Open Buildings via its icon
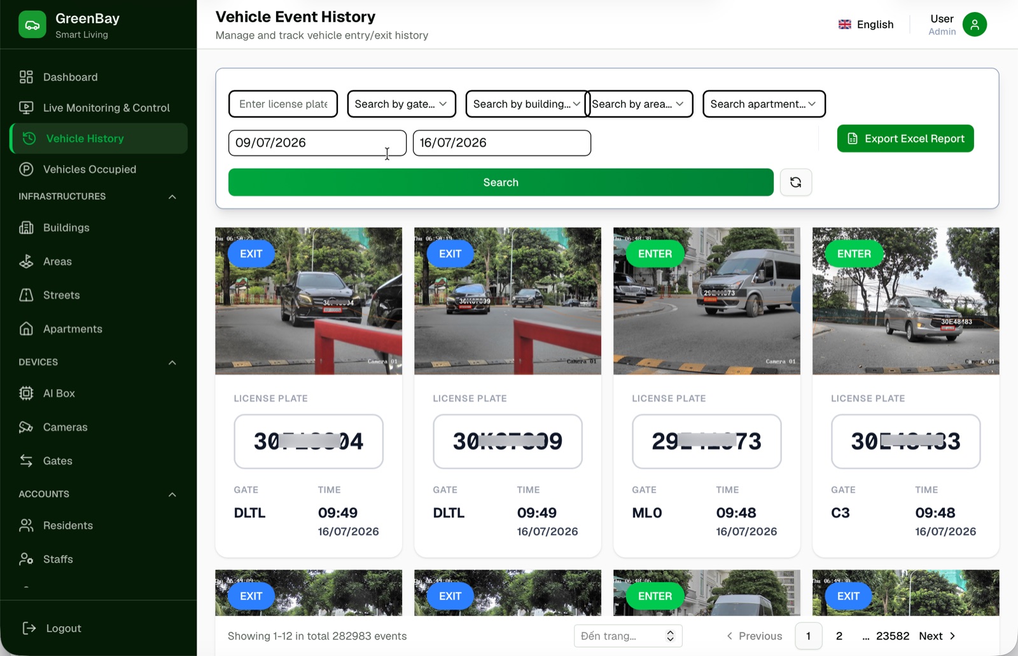1018x656 pixels. (x=26, y=228)
